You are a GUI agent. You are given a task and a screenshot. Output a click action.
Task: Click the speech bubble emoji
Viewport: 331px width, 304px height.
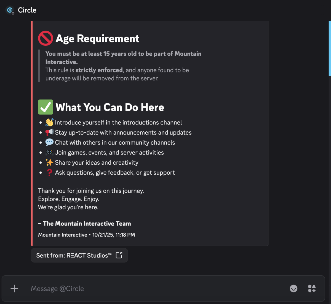(49, 142)
